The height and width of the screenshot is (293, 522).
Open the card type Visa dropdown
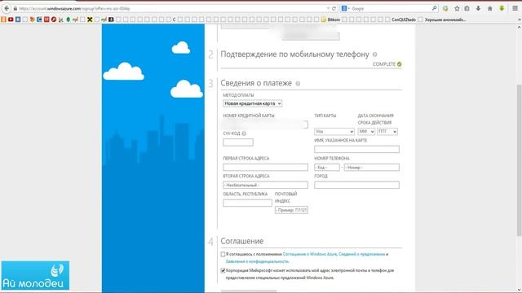pyautogui.click(x=334, y=132)
